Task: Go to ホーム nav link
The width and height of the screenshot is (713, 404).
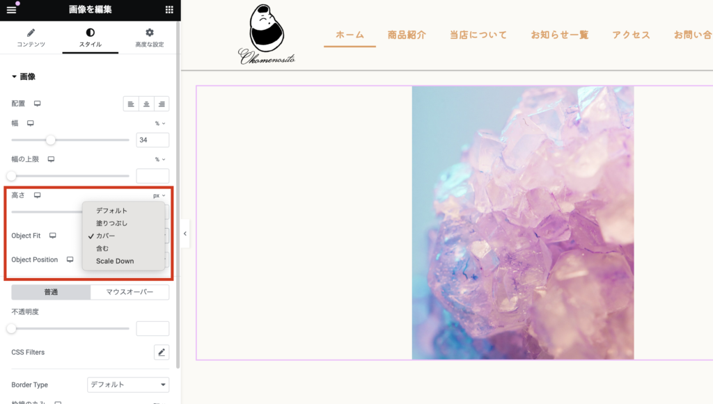Action: click(x=350, y=35)
